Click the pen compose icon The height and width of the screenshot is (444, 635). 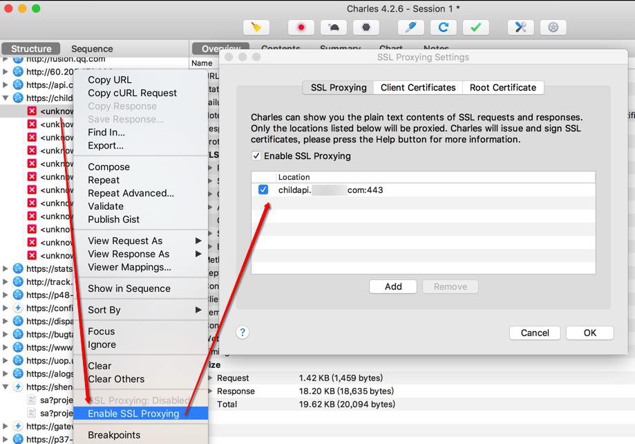(411, 27)
